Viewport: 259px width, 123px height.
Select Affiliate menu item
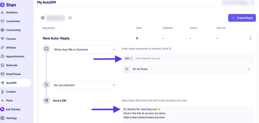pyautogui.click(x=11, y=48)
